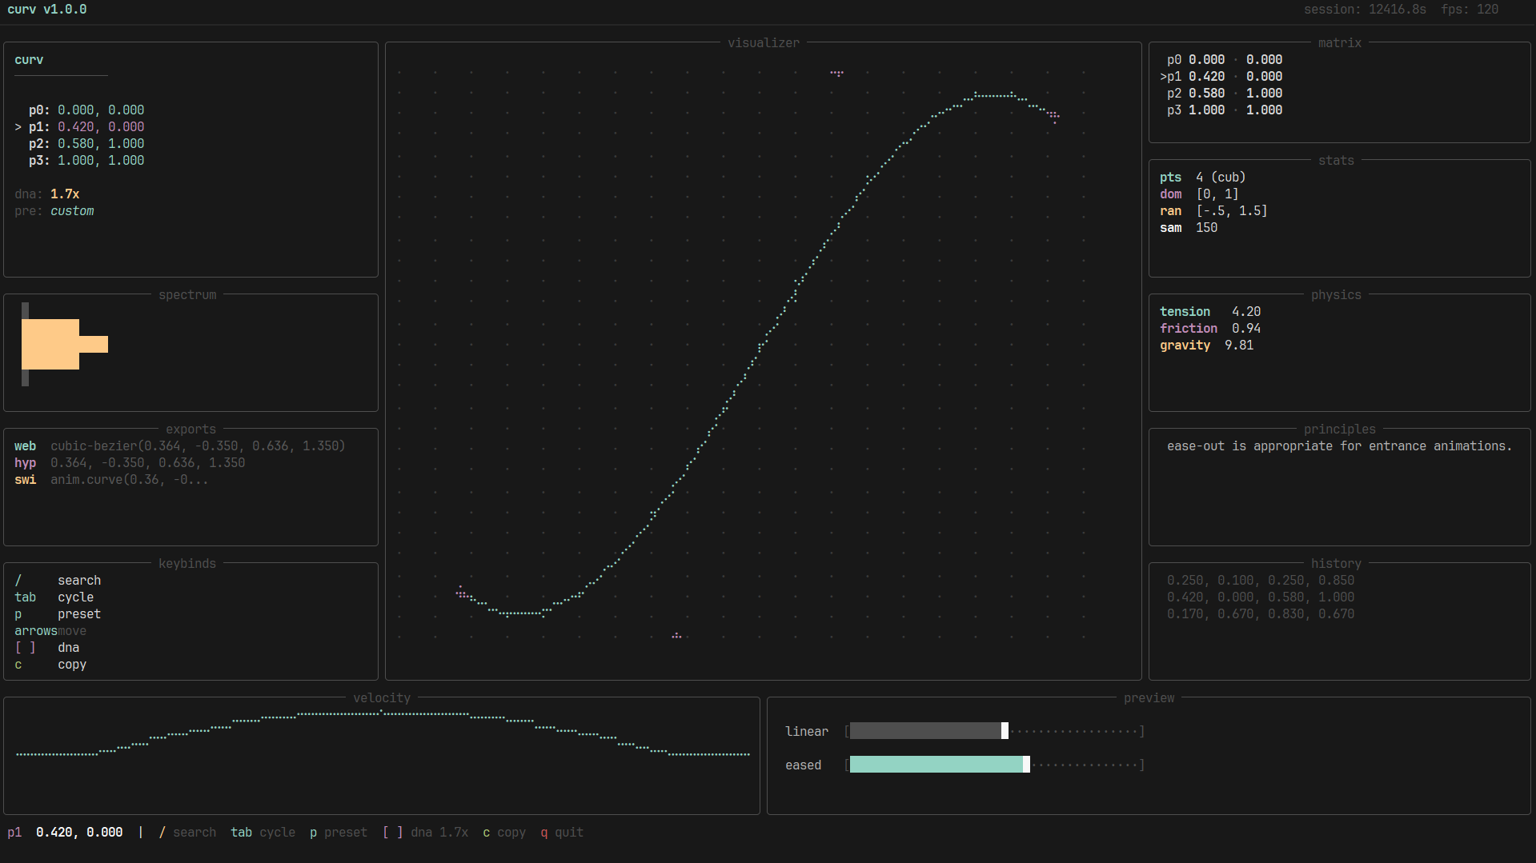Viewport: 1536px width, 863px height.
Task: Click the p preset keybind row
Action: click(58, 614)
